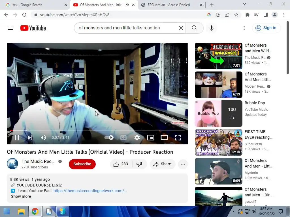This screenshot has width=290, height=217.
Task: Open notifications center in taskbar
Action: [281, 211]
